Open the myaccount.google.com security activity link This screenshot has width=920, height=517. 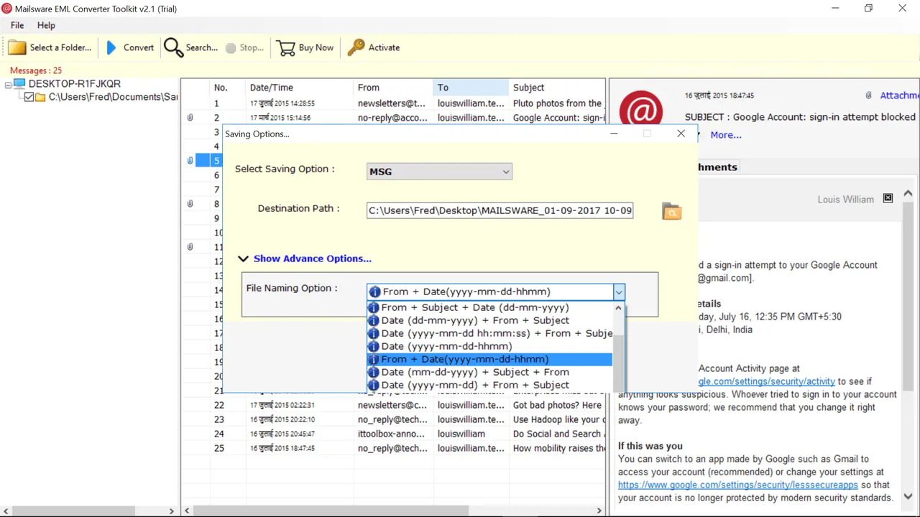coord(767,381)
